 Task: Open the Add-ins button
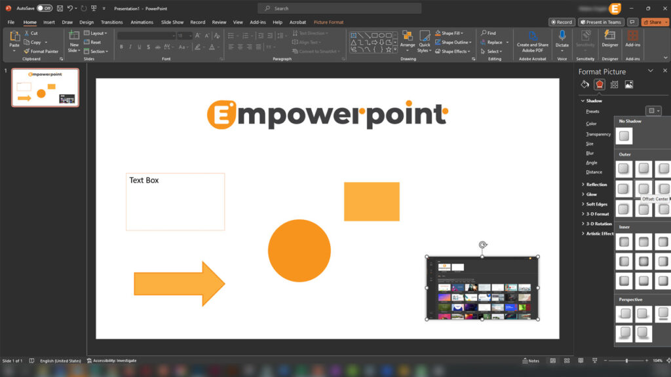click(x=632, y=39)
